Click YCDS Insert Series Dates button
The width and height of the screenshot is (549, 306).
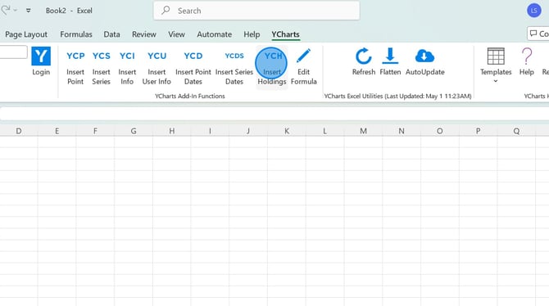point(234,67)
